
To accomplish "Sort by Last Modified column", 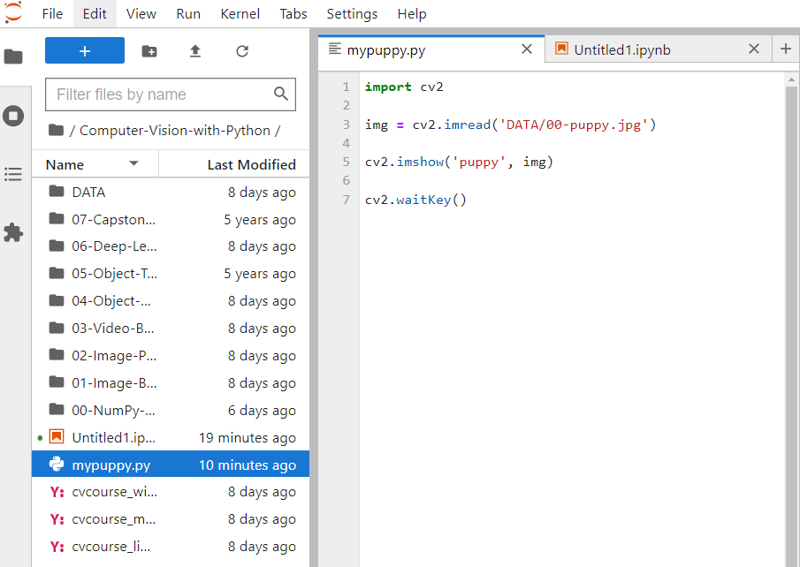I will [x=234, y=164].
